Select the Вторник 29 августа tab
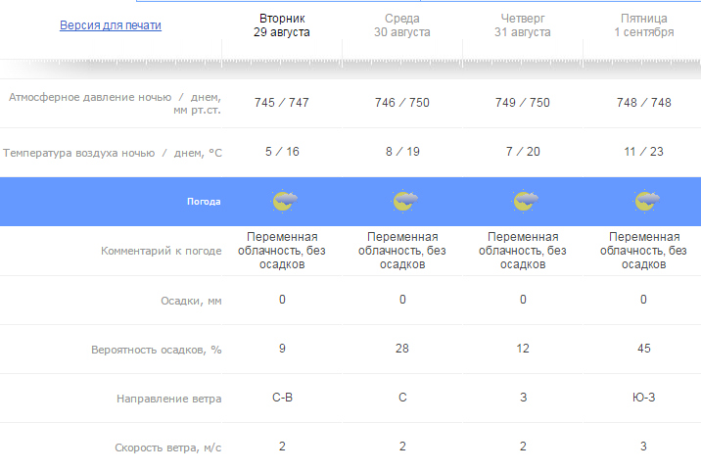 point(282,25)
